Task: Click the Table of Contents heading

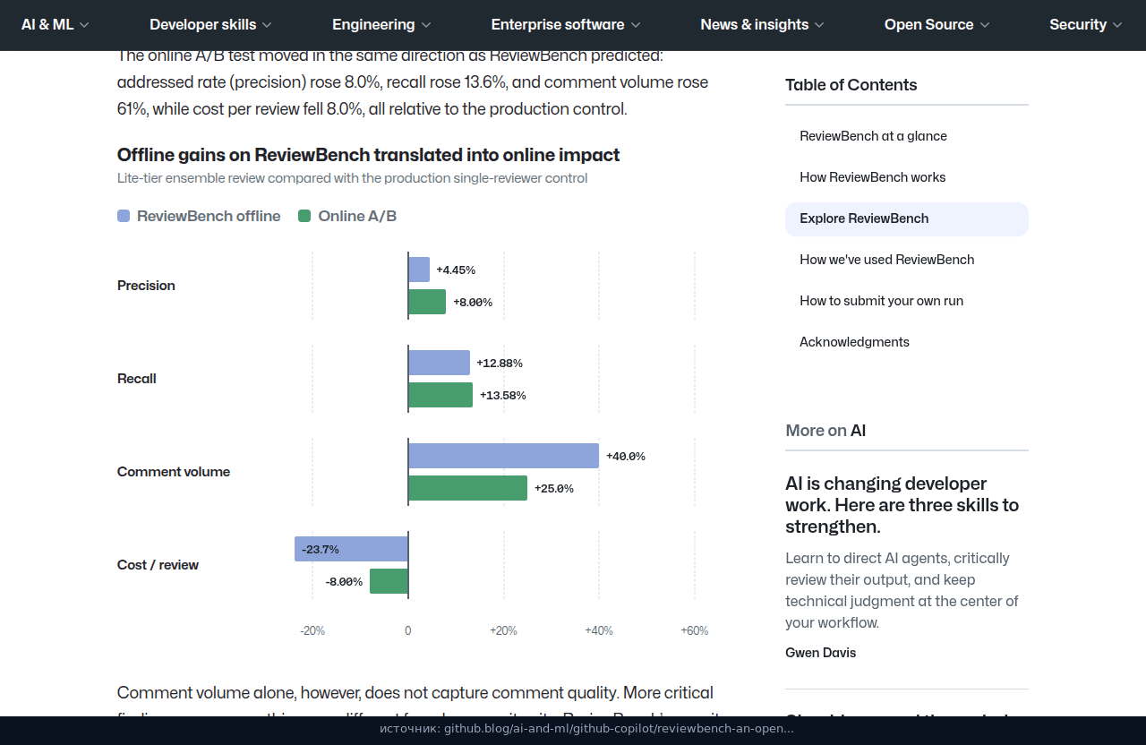Action: [x=851, y=85]
